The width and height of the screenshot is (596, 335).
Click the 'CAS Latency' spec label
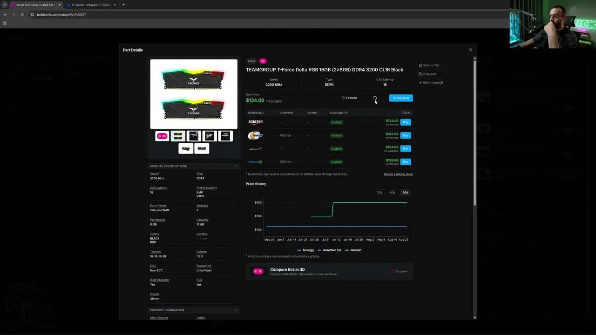[158, 188]
